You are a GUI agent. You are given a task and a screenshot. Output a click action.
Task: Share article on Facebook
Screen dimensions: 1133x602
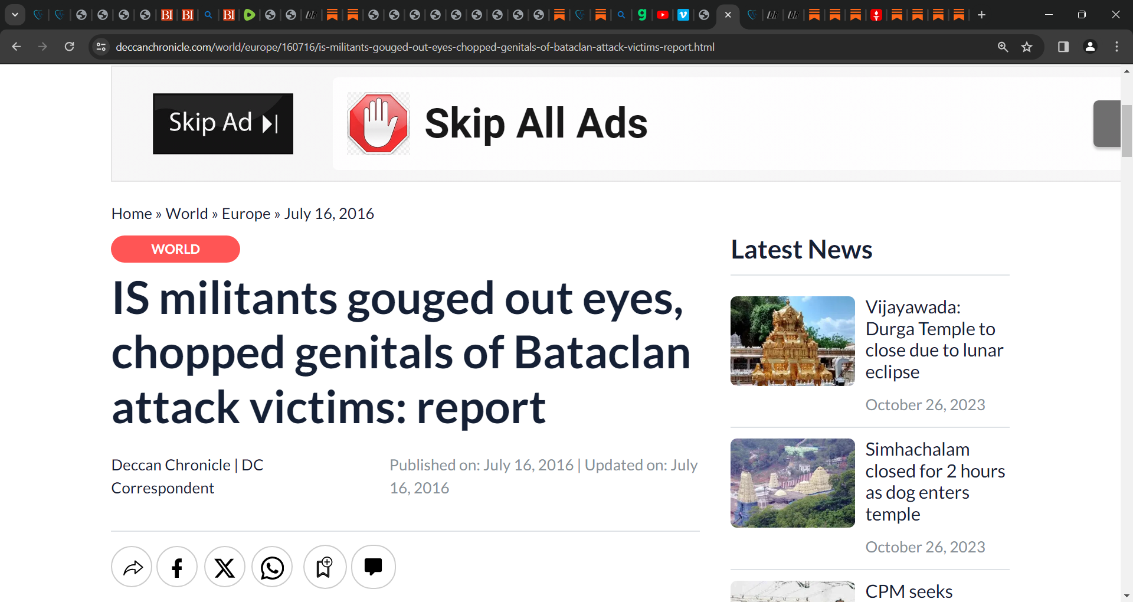(177, 567)
